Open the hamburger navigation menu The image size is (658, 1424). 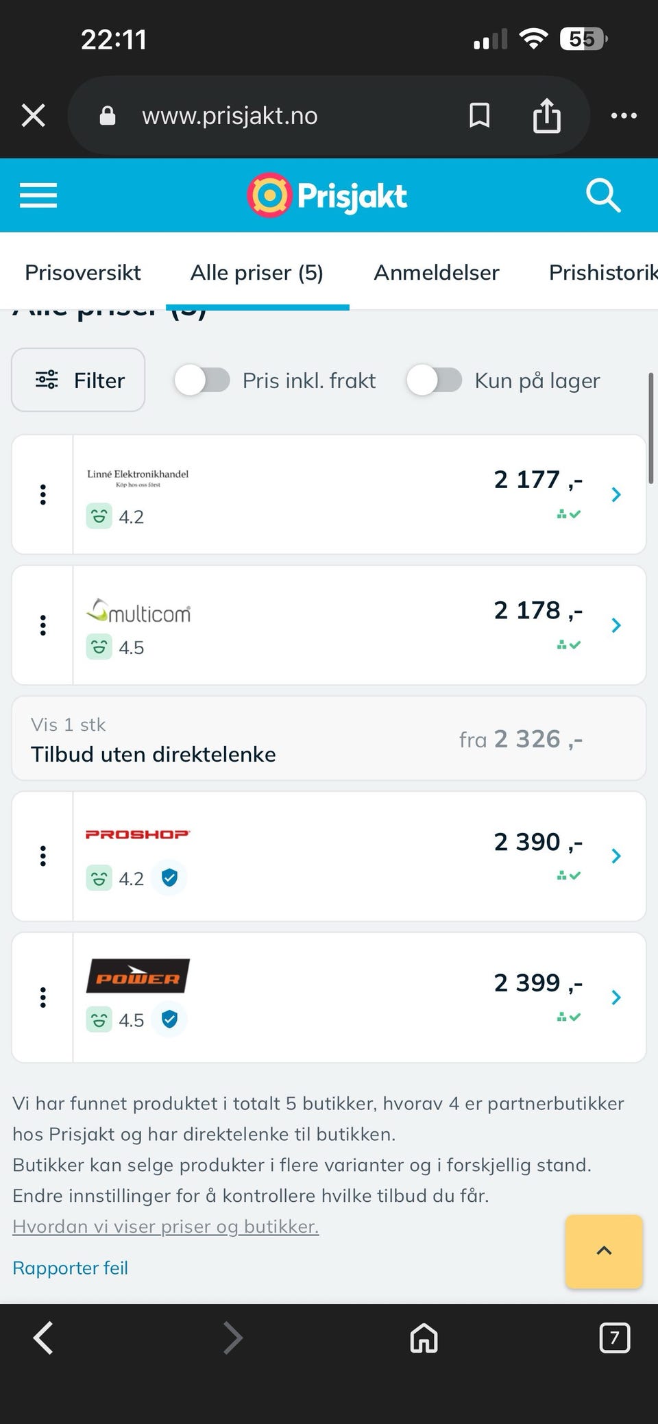(x=38, y=195)
